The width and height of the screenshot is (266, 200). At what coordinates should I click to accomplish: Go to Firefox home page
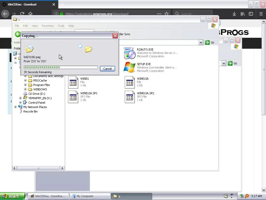(30, 14)
